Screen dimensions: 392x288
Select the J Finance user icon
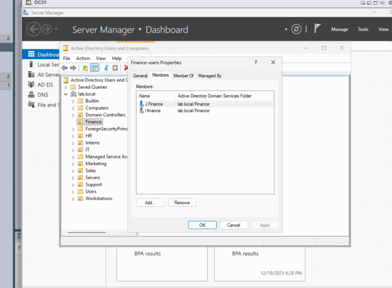[142, 104]
